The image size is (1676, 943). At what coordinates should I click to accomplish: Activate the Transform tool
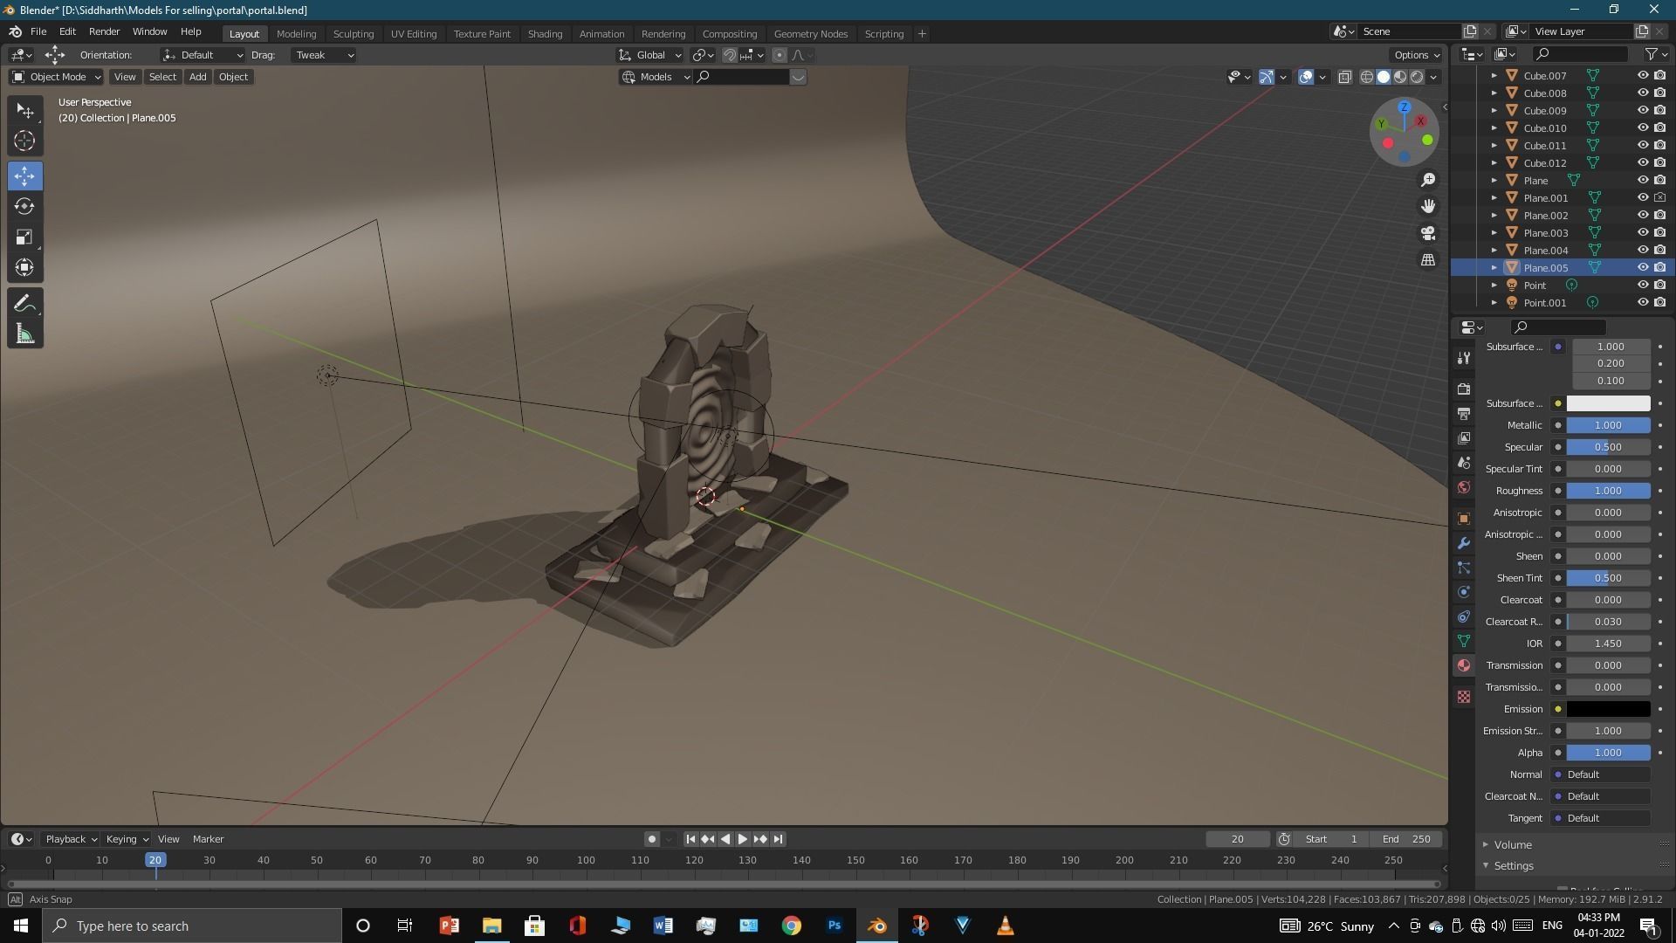point(25,268)
